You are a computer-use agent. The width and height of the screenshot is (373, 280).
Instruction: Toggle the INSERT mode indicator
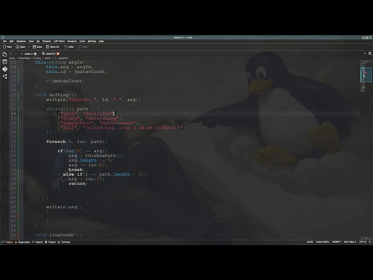coord(336,242)
